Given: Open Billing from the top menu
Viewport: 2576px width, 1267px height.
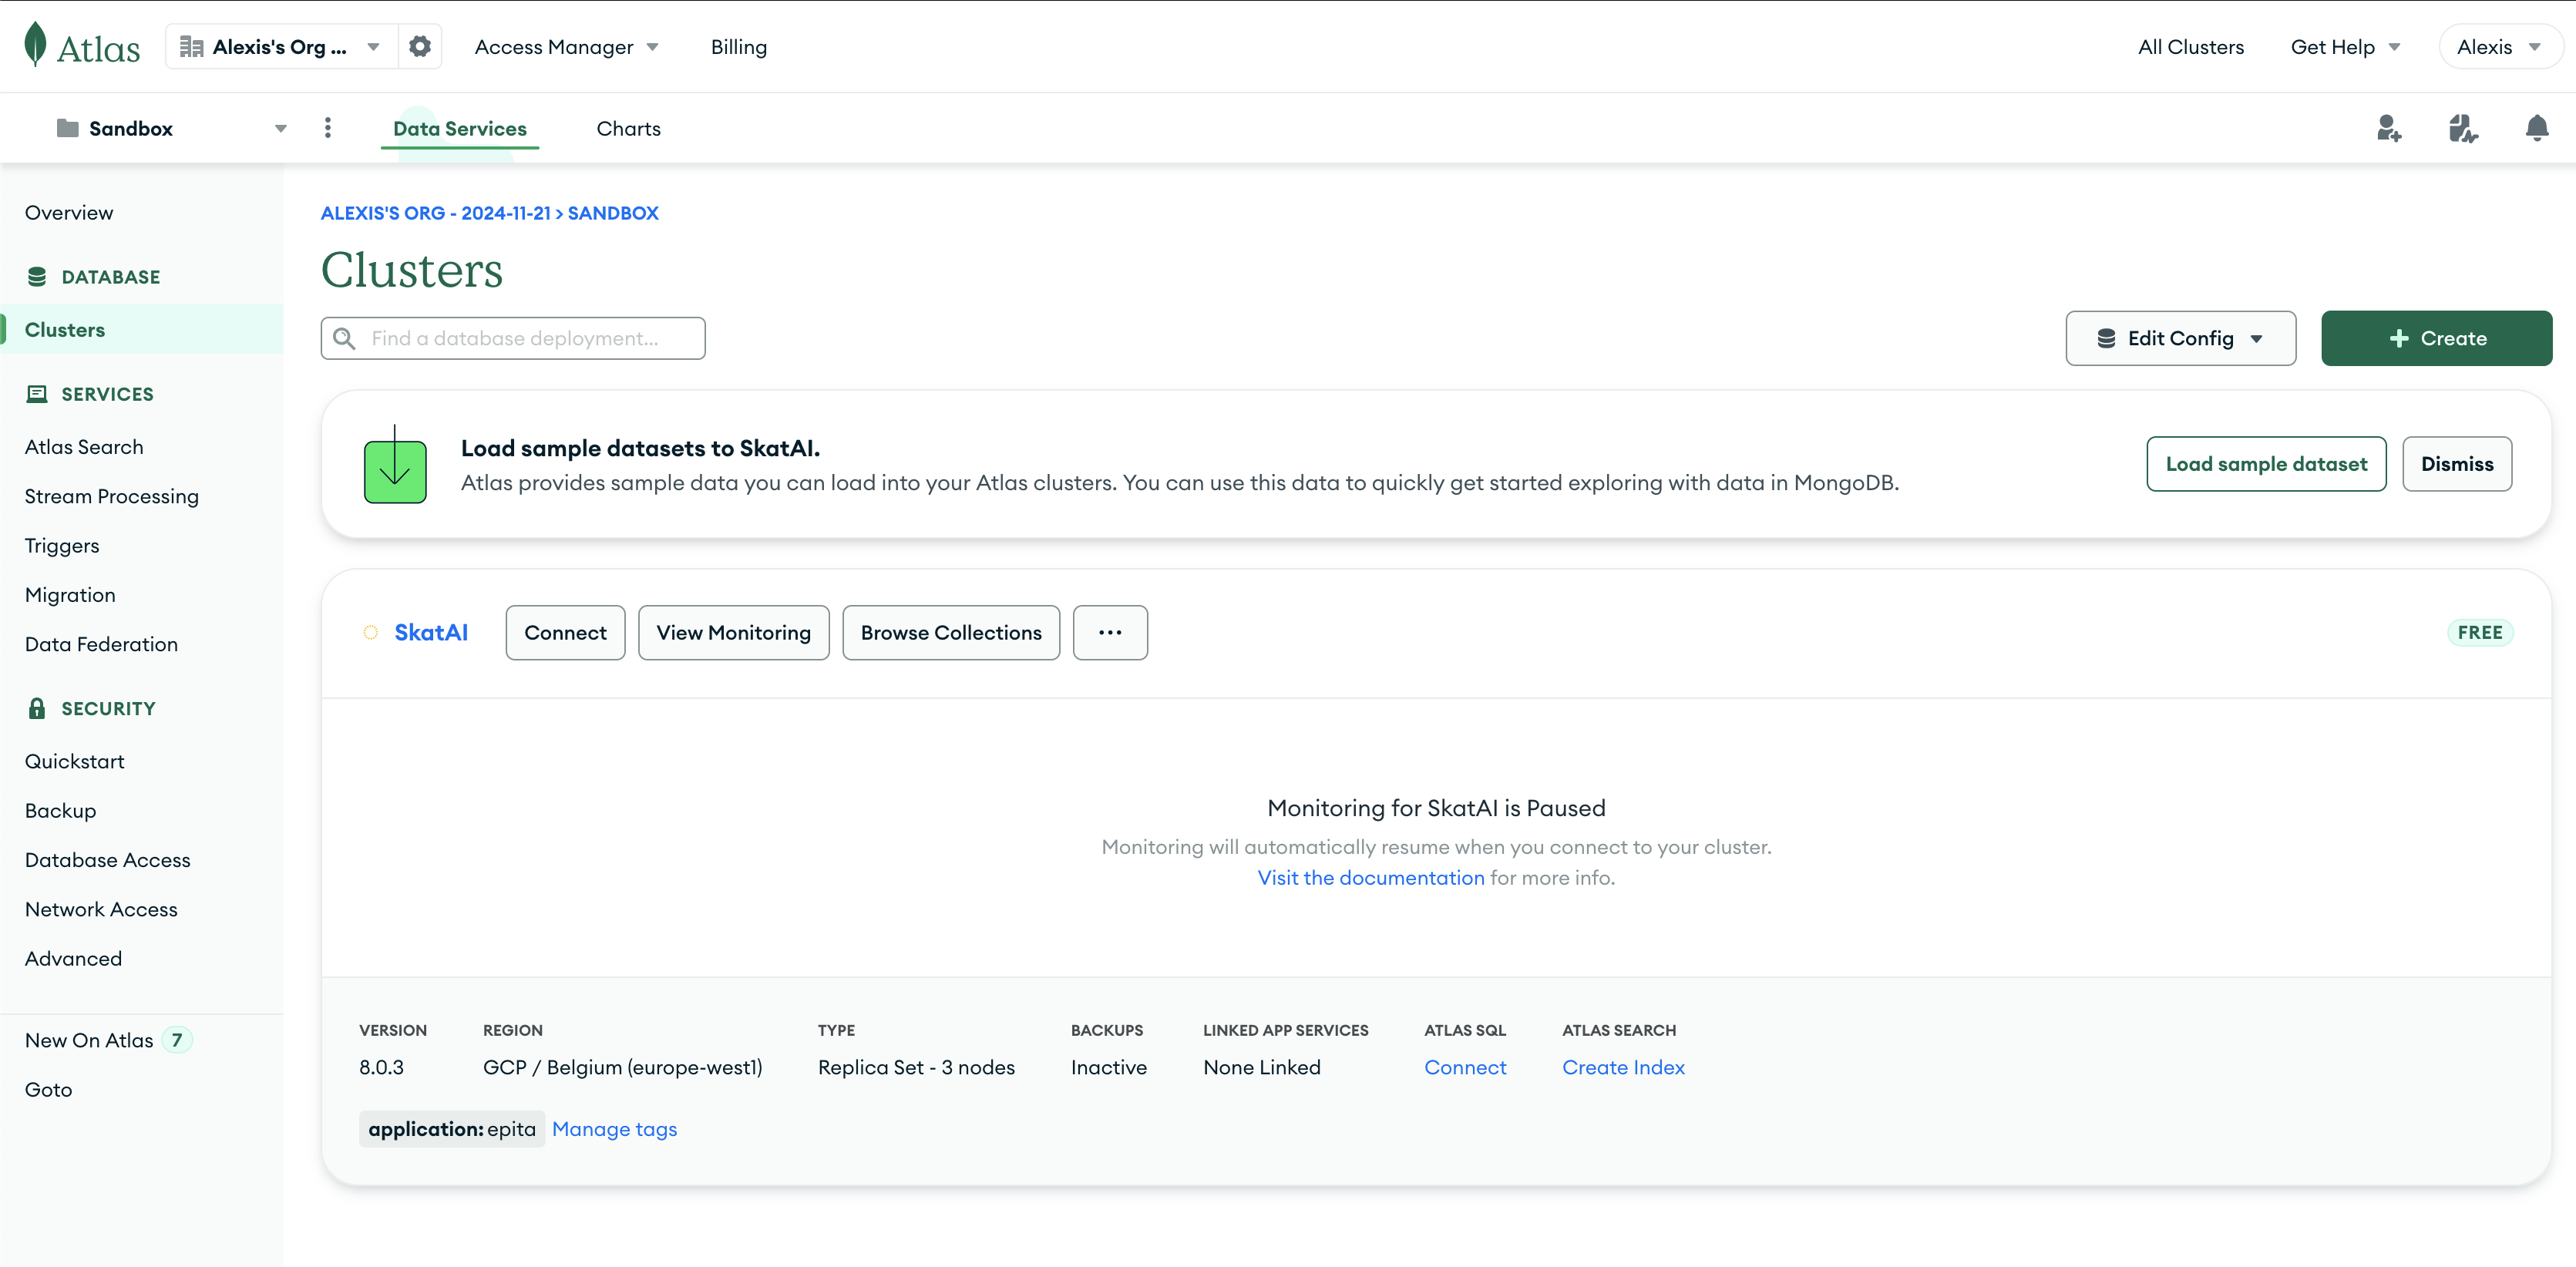Looking at the screenshot, I should (738, 46).
